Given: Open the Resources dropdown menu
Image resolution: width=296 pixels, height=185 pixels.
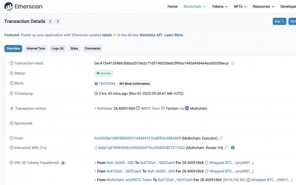Looking at the screenshot, I should [263, 7].
